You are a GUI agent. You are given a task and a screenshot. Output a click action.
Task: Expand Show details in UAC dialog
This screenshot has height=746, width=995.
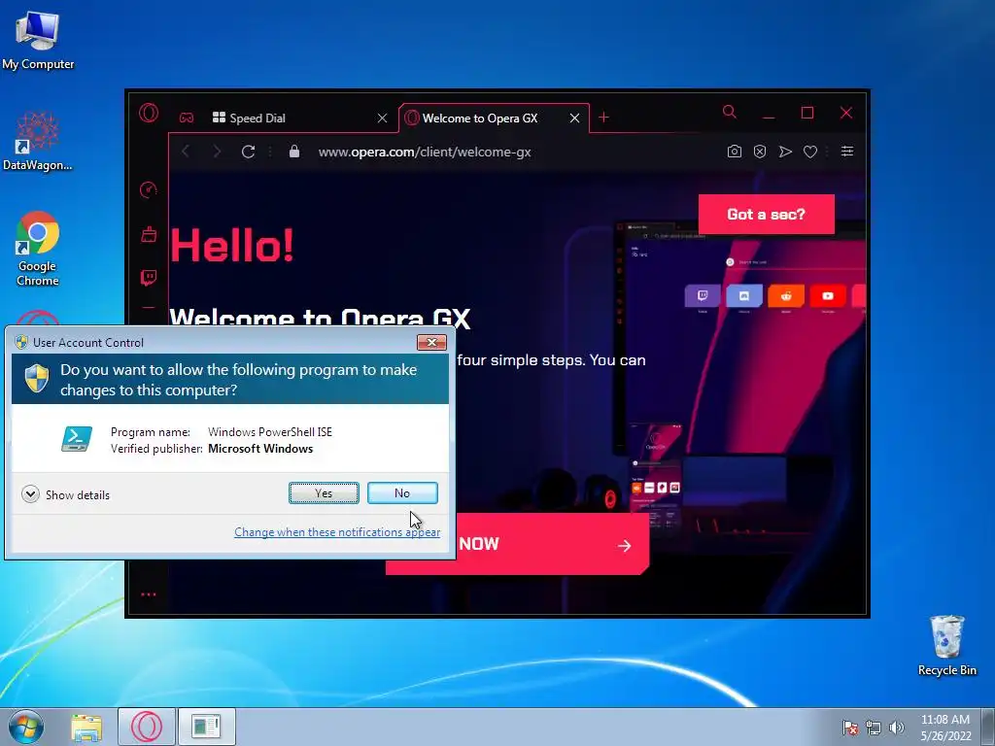pos(65,494)
